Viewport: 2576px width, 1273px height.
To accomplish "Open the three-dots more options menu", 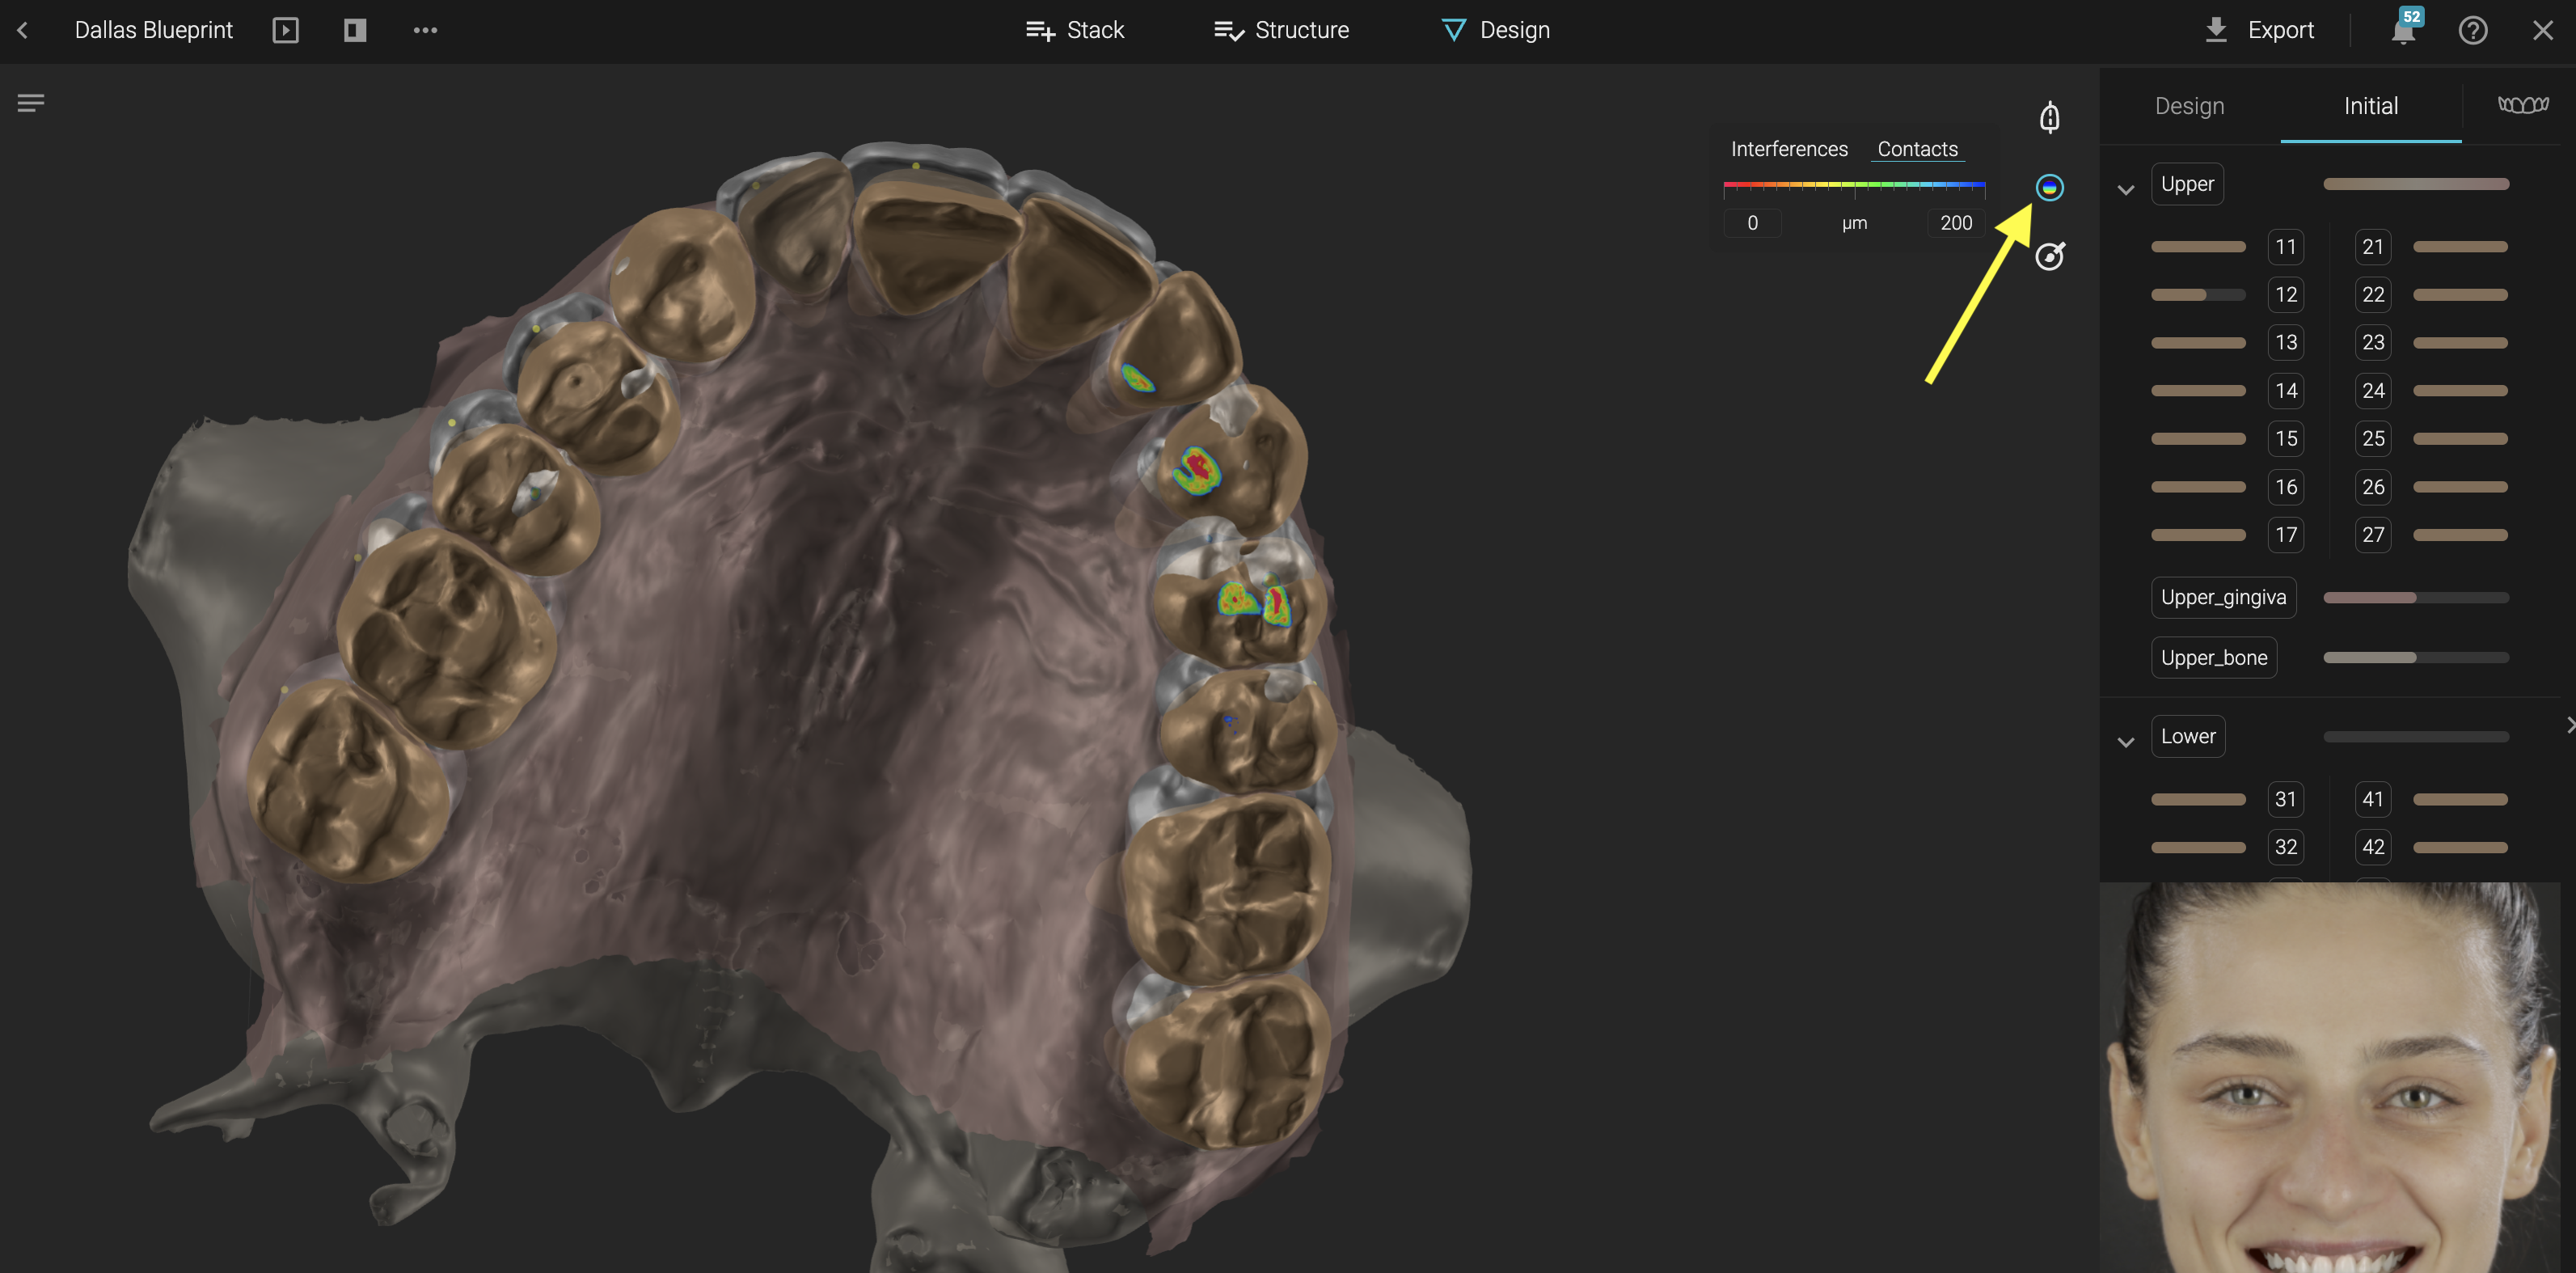I will (425, 30).
